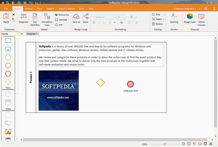Click the lightbulb icon at top right

tap(214, 9)
